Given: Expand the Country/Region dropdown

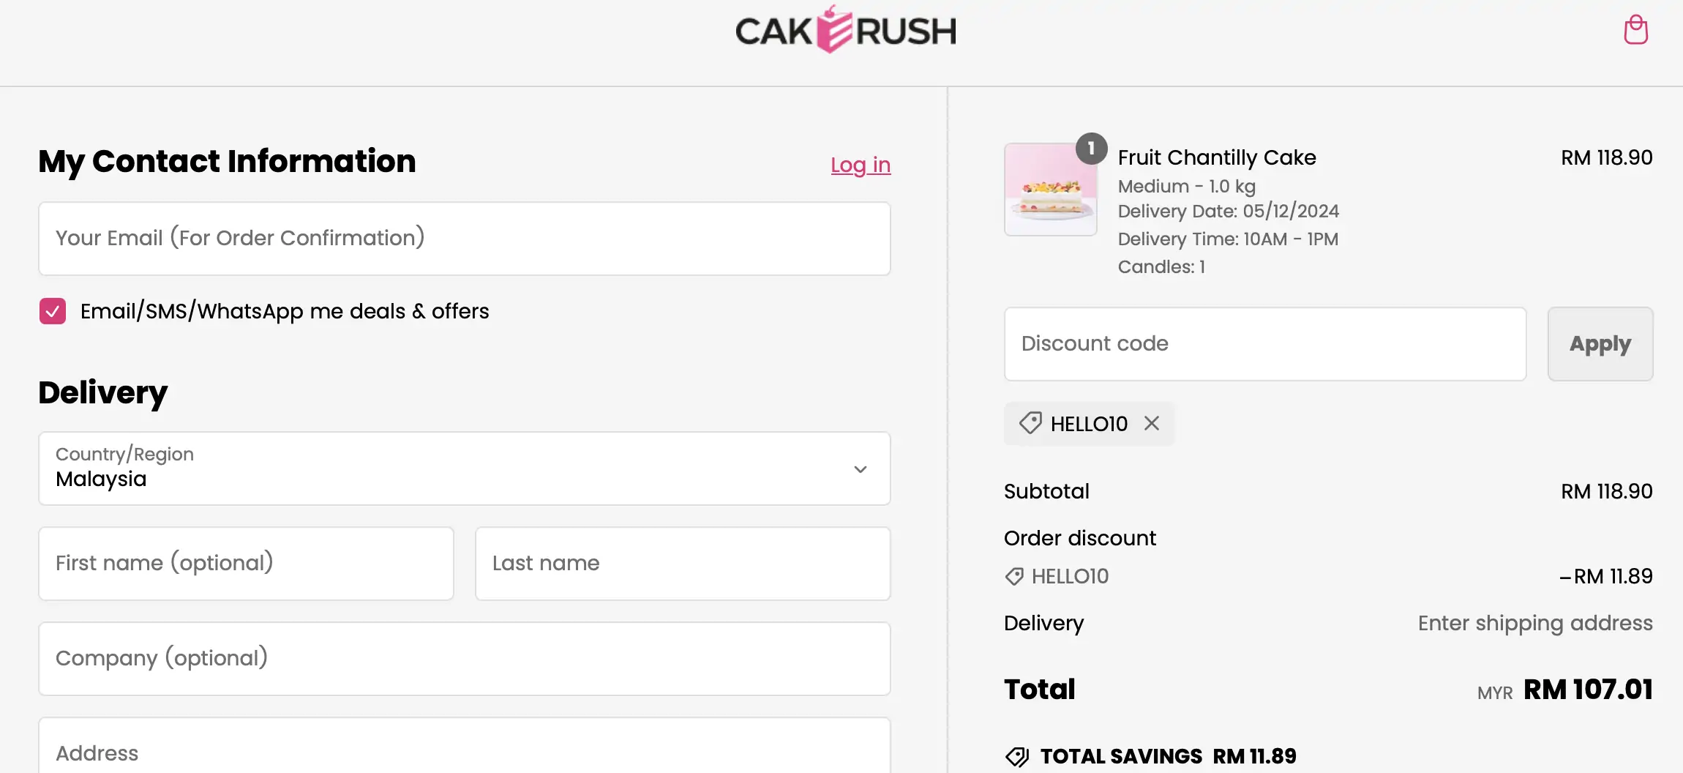Looking at the screenshot, I should coord(464,468).
